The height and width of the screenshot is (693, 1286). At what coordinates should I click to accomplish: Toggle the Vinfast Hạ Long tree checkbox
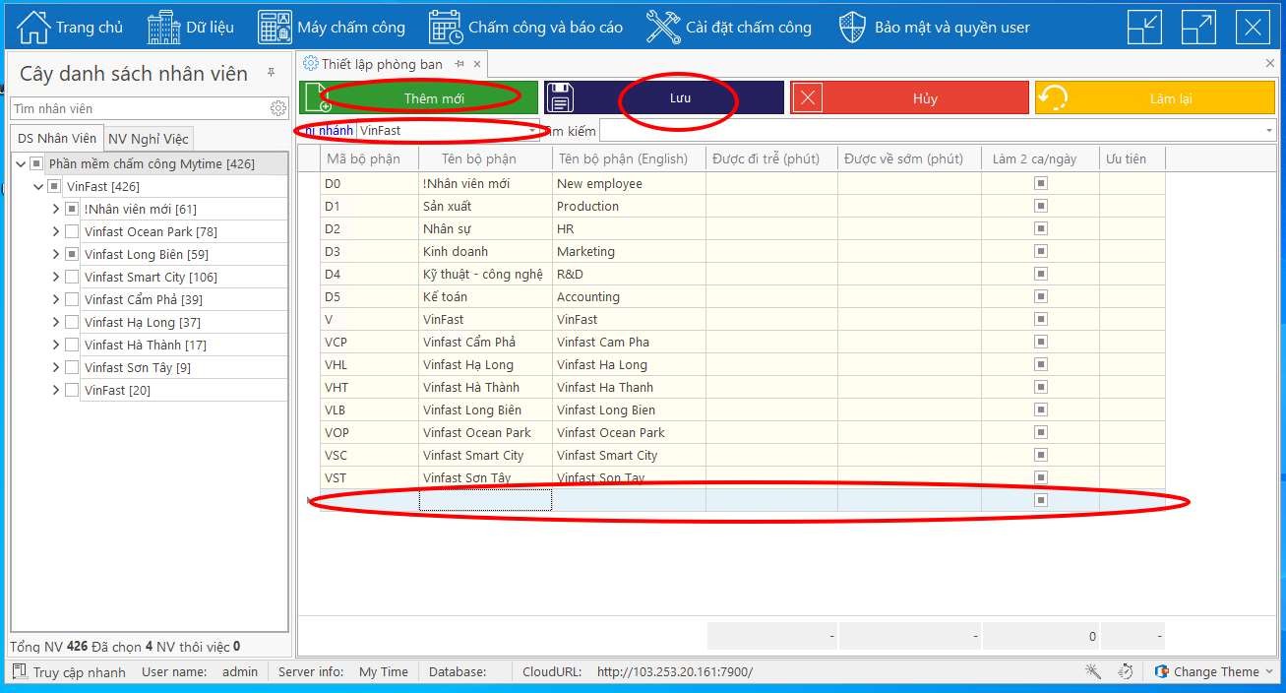pos(72,322)
